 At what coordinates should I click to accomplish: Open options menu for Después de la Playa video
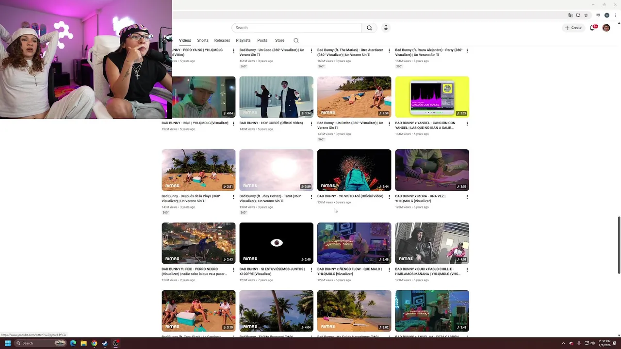click(233, 197)
